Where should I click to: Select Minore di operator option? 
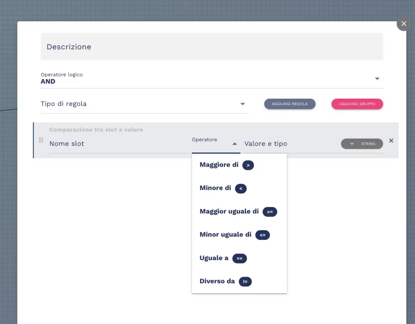tap(239, 188)
